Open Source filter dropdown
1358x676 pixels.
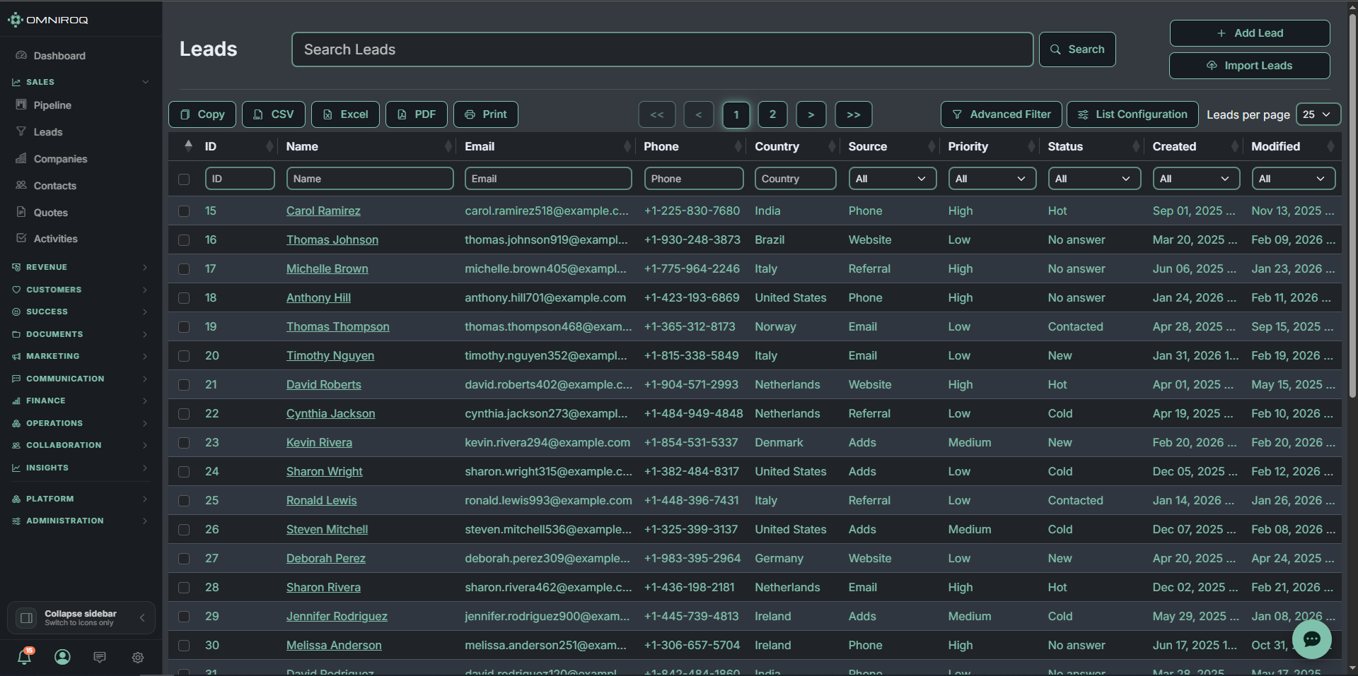point(893,179)
